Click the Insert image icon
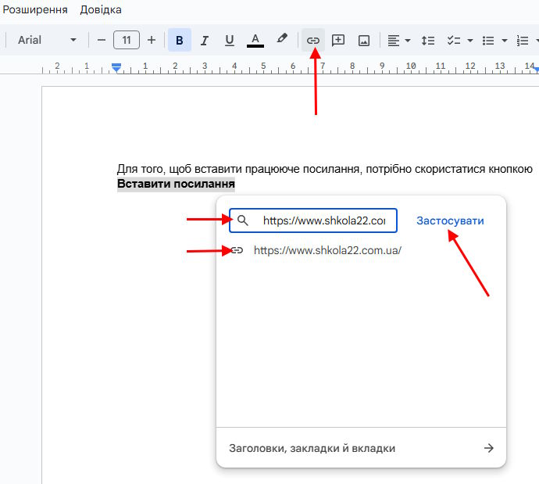539x484 pixels. click(363, 40)
